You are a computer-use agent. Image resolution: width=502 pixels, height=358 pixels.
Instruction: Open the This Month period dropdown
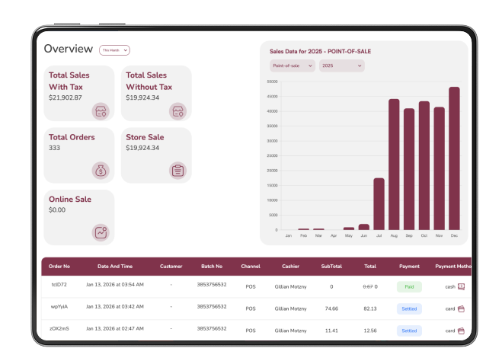[x=114, y=50]
